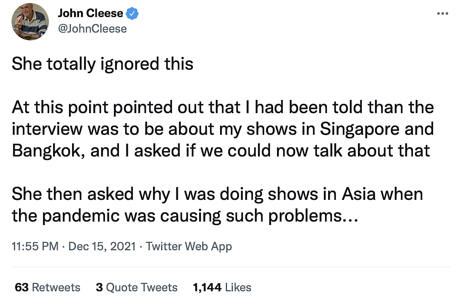461x306 pixels.
Task: View the 63 Retweets list
Action: coord(47,287)
